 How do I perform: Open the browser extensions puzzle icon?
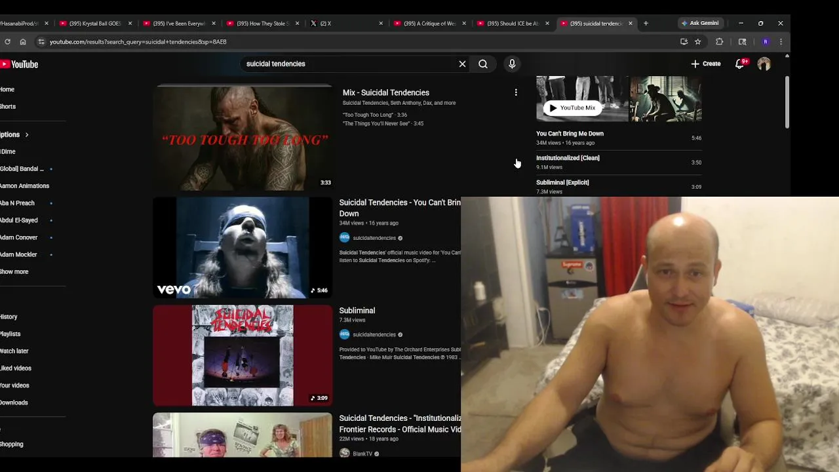[x=719, y=41]
